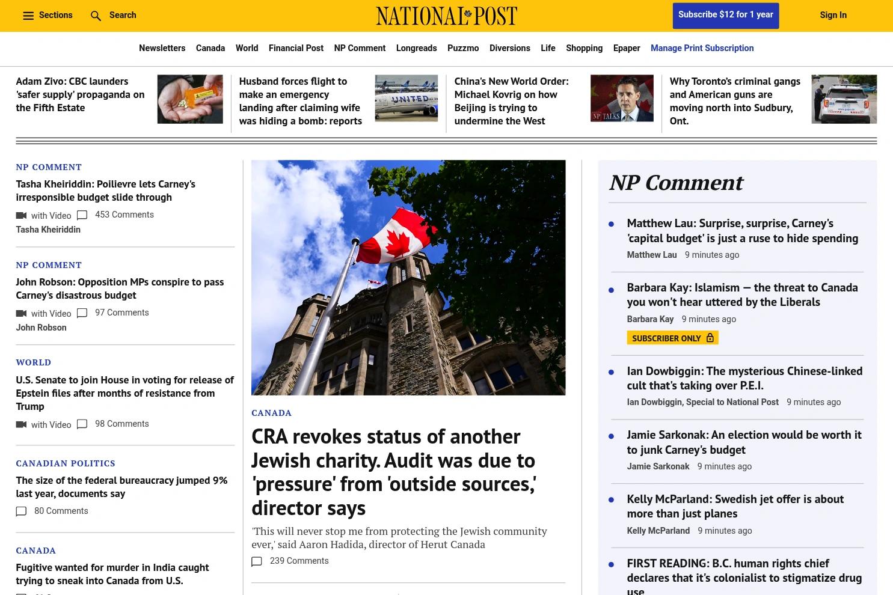This screenshot has width=893, height=595.
Task: Open fugitive wanted for murder headline
Action: click(x=112, y=574)
